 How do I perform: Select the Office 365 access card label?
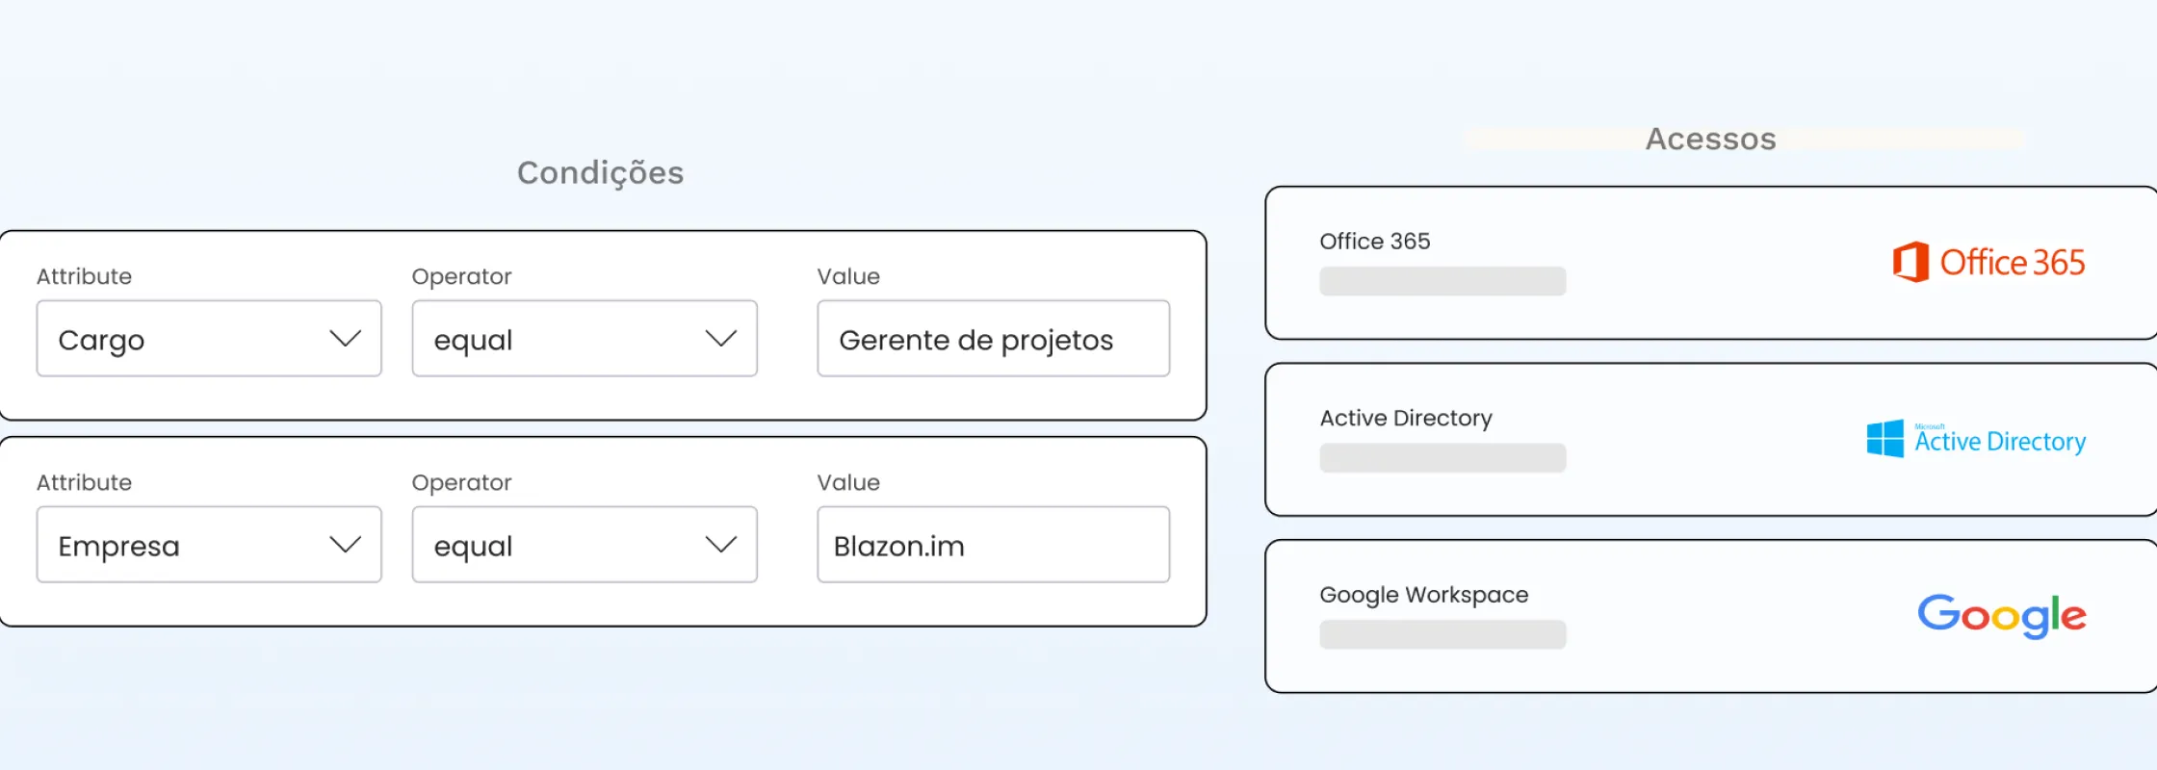click(1374, 242)
